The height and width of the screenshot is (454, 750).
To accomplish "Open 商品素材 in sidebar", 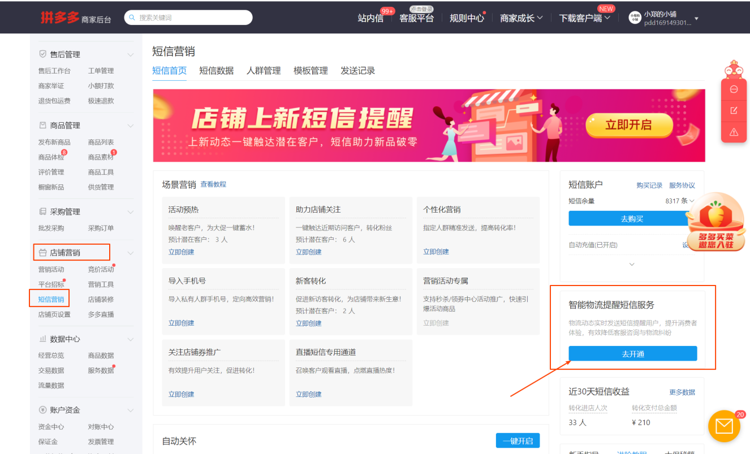I will (101, 157).
